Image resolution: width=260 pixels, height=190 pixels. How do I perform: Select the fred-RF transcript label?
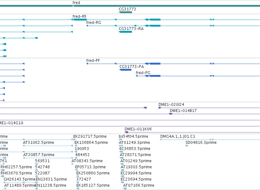(x=79, y=17)
